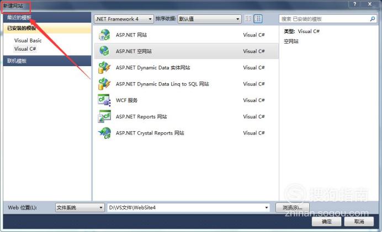The width and height of the screenshot is (382, 232).
Task: Click the ASP.NET Reports 网站 name
Action: click(x=141, y=116)
